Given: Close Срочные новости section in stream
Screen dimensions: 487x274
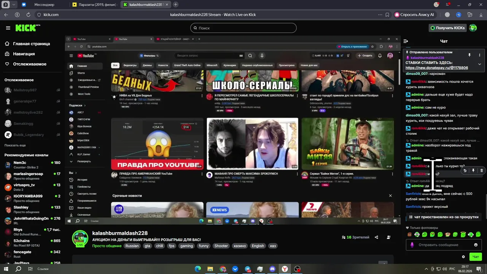Looking at the screenshot, I should 390,196.
